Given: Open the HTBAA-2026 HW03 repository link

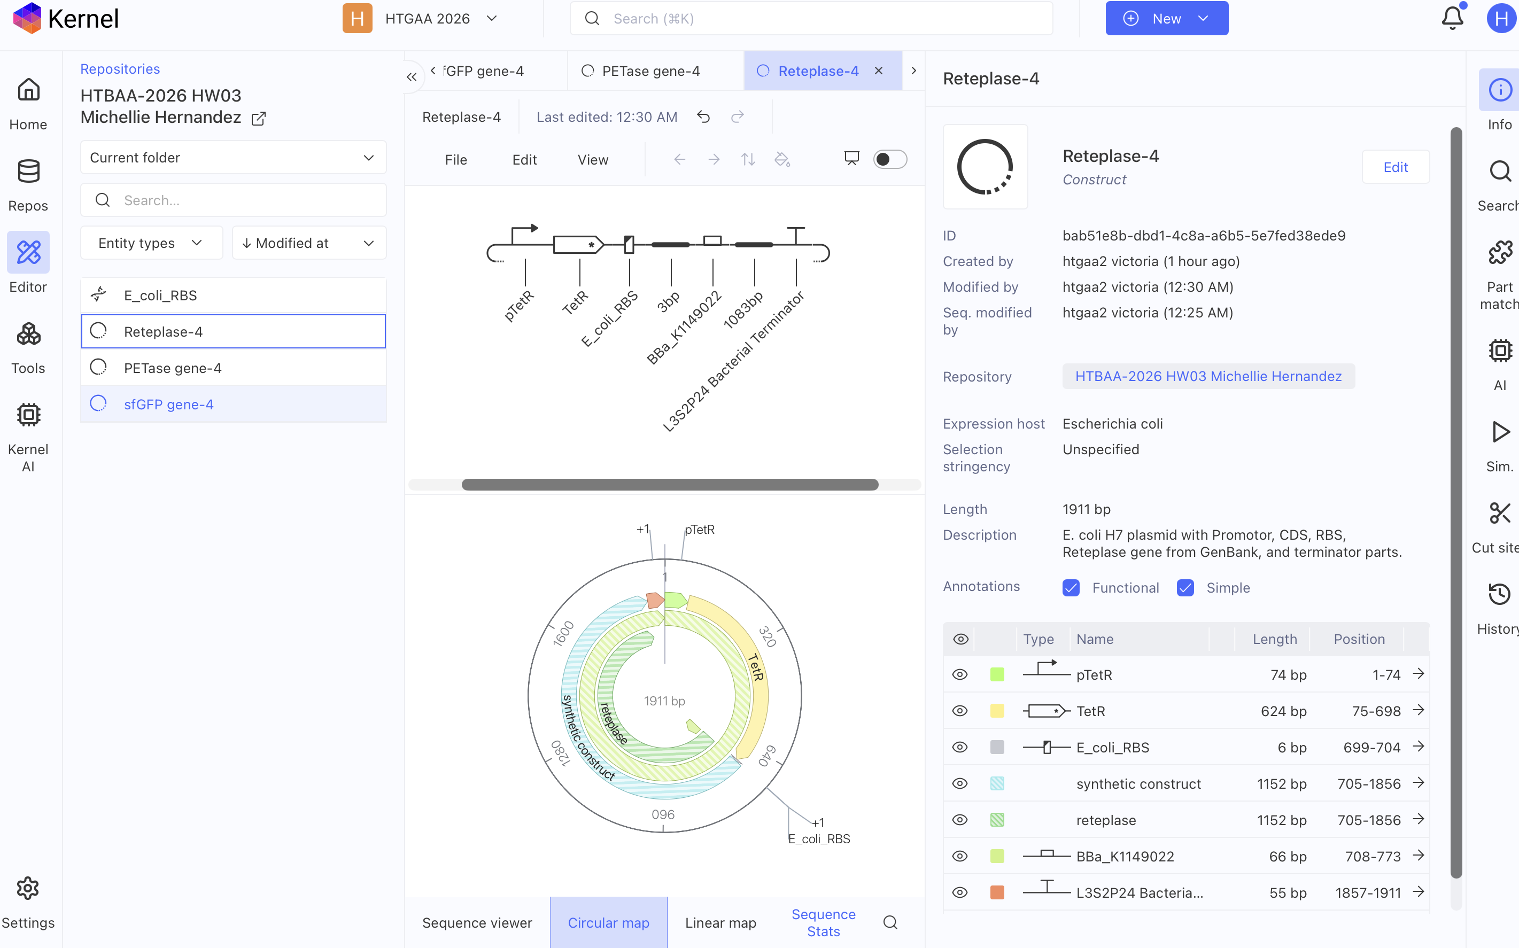Looking at the screenshot, I should click(1208, 376).
